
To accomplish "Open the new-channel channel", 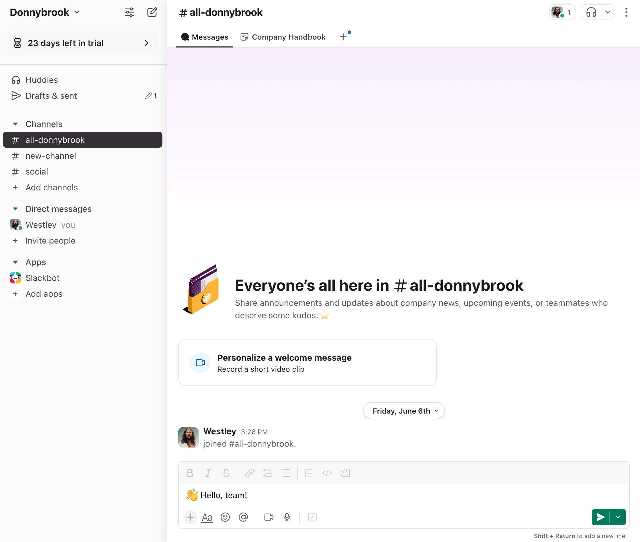I will (82, 156).
